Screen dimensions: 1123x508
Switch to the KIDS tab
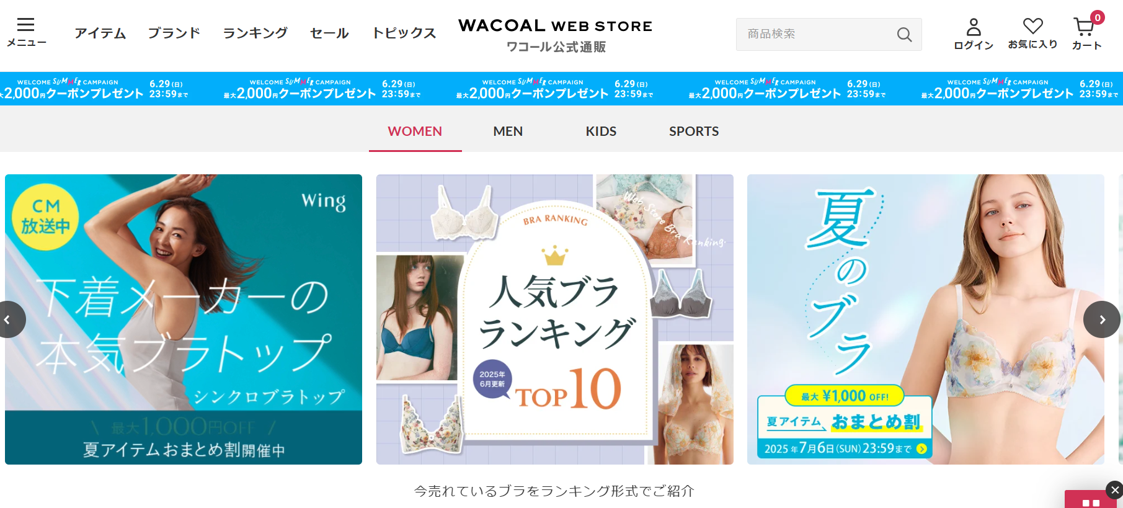pos(601,131)
